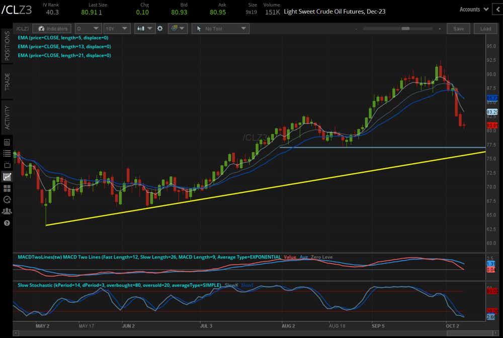Click the Bid price 80.93

coord(179,13)
